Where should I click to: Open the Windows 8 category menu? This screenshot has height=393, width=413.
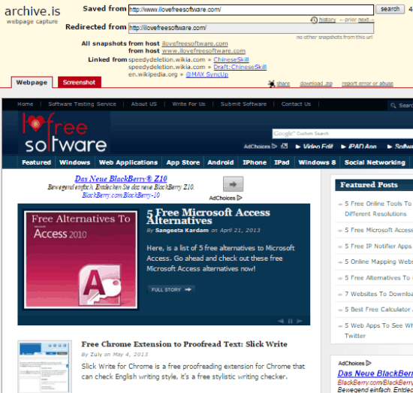(317, 162)
